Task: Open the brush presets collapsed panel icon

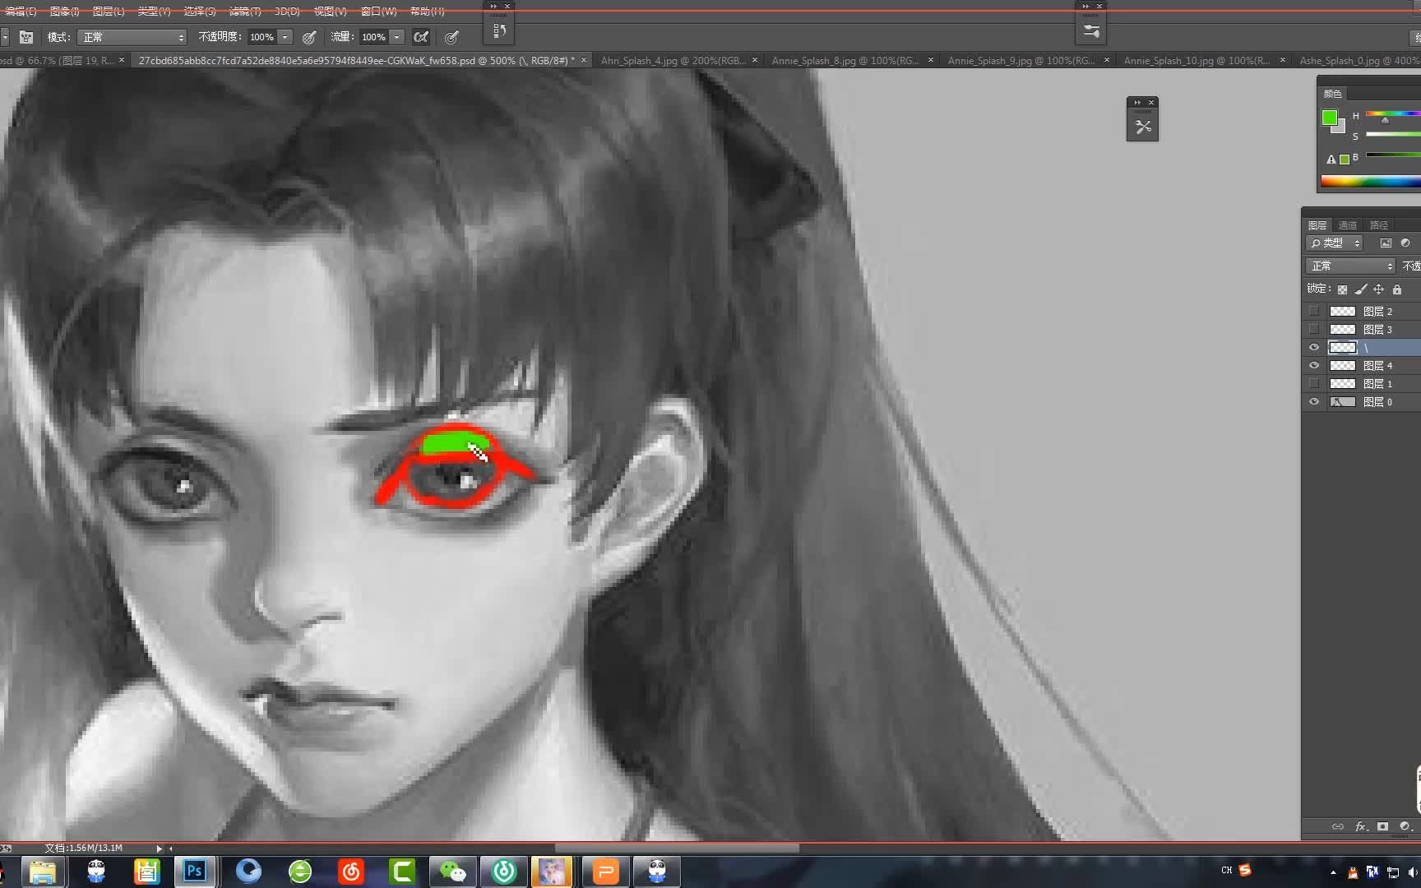Action: [x=1091, y=31]
